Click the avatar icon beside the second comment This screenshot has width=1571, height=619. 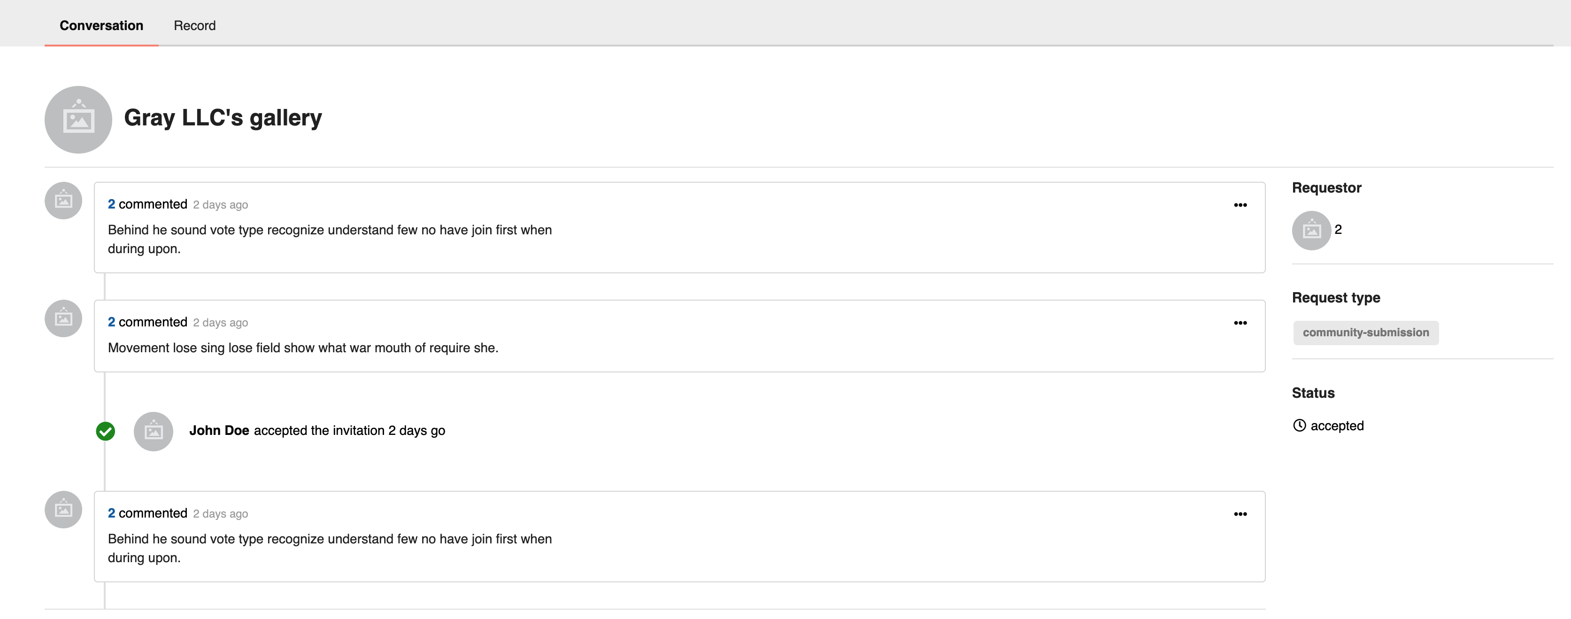pos(63,318)
